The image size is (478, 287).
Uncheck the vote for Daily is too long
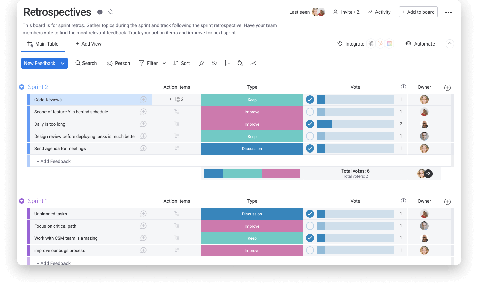(310, 124)
